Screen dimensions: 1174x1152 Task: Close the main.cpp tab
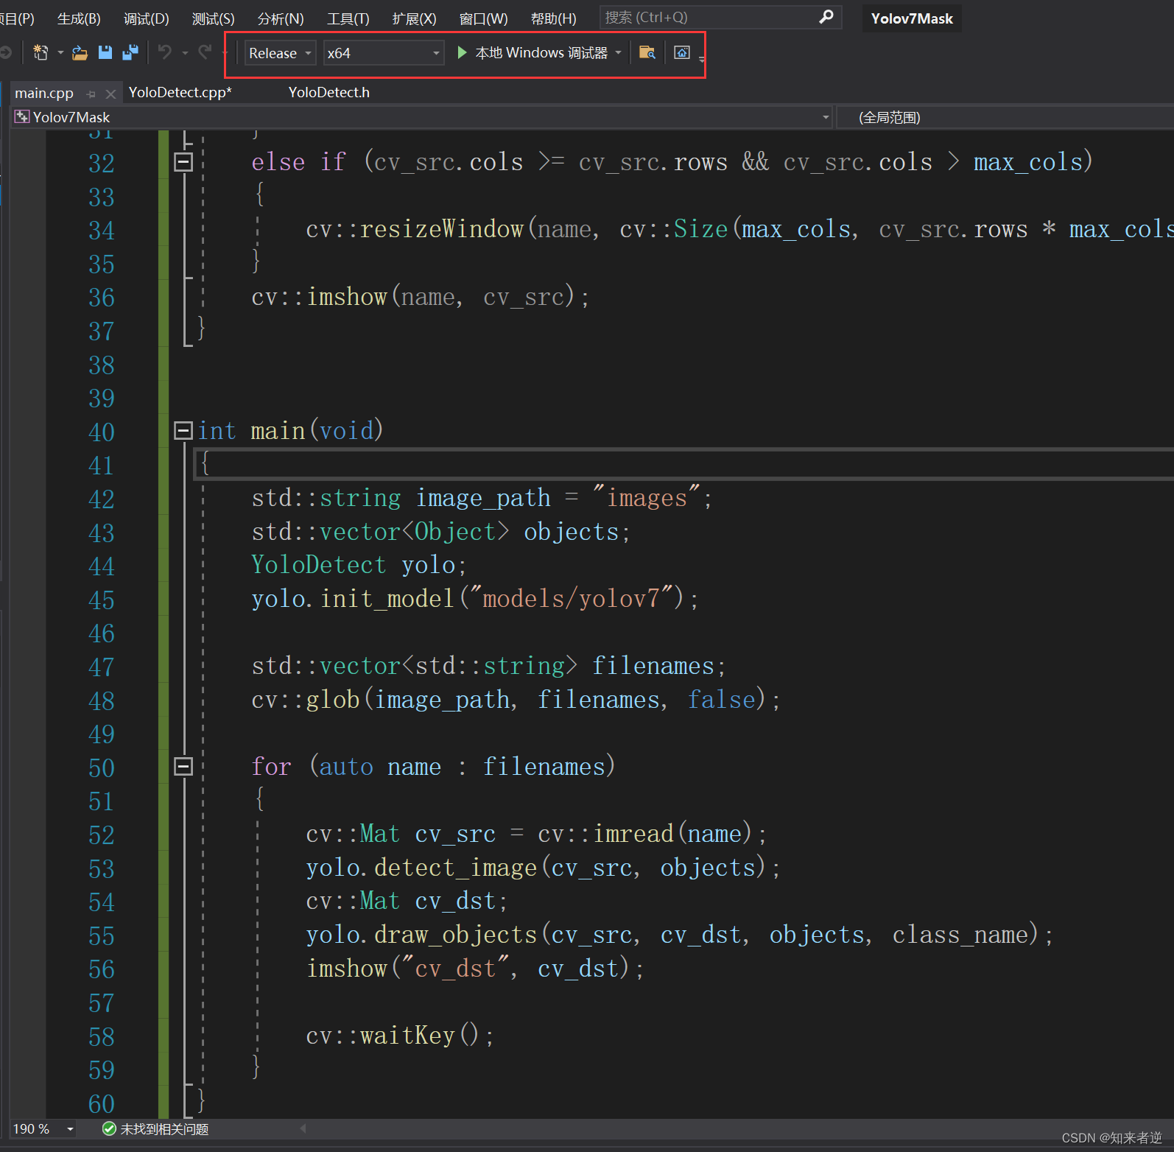pos(110,94)
